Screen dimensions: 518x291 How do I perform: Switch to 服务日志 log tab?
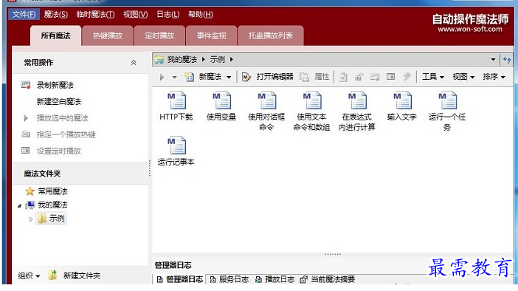(x=229, y=279)
